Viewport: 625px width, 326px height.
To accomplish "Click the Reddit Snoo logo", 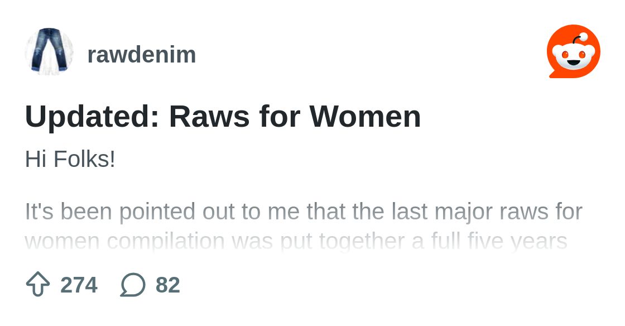I will pyautogui.click(x=573, y=51).
